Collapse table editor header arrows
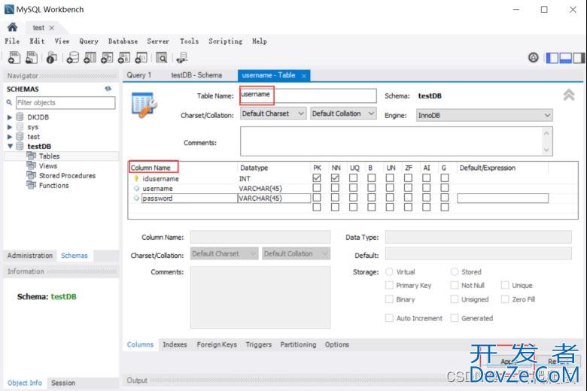This screenshot has height=391, width=587. (569, 95)
